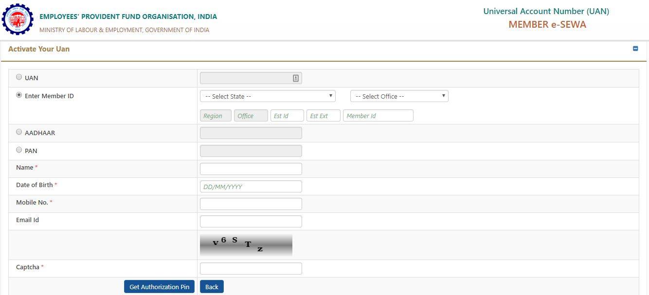Focus the Captcha input field

click(x=251, y=269)
